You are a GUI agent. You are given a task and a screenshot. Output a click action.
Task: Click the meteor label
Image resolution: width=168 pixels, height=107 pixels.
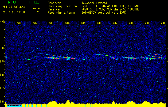coord(38,8)
